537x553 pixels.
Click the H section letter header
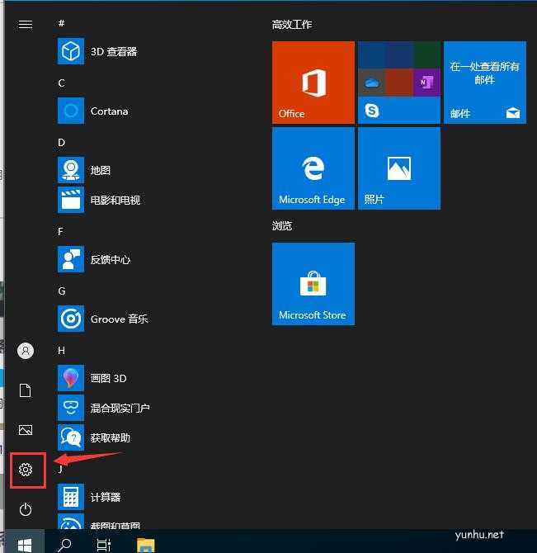(x=61, y=350)
